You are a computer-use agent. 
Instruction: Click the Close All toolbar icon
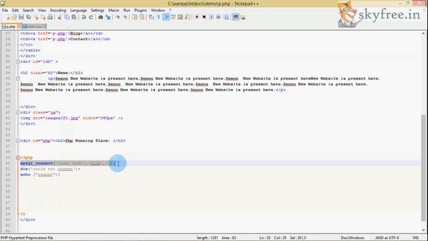pyautogui.click(x=43, y=17)
